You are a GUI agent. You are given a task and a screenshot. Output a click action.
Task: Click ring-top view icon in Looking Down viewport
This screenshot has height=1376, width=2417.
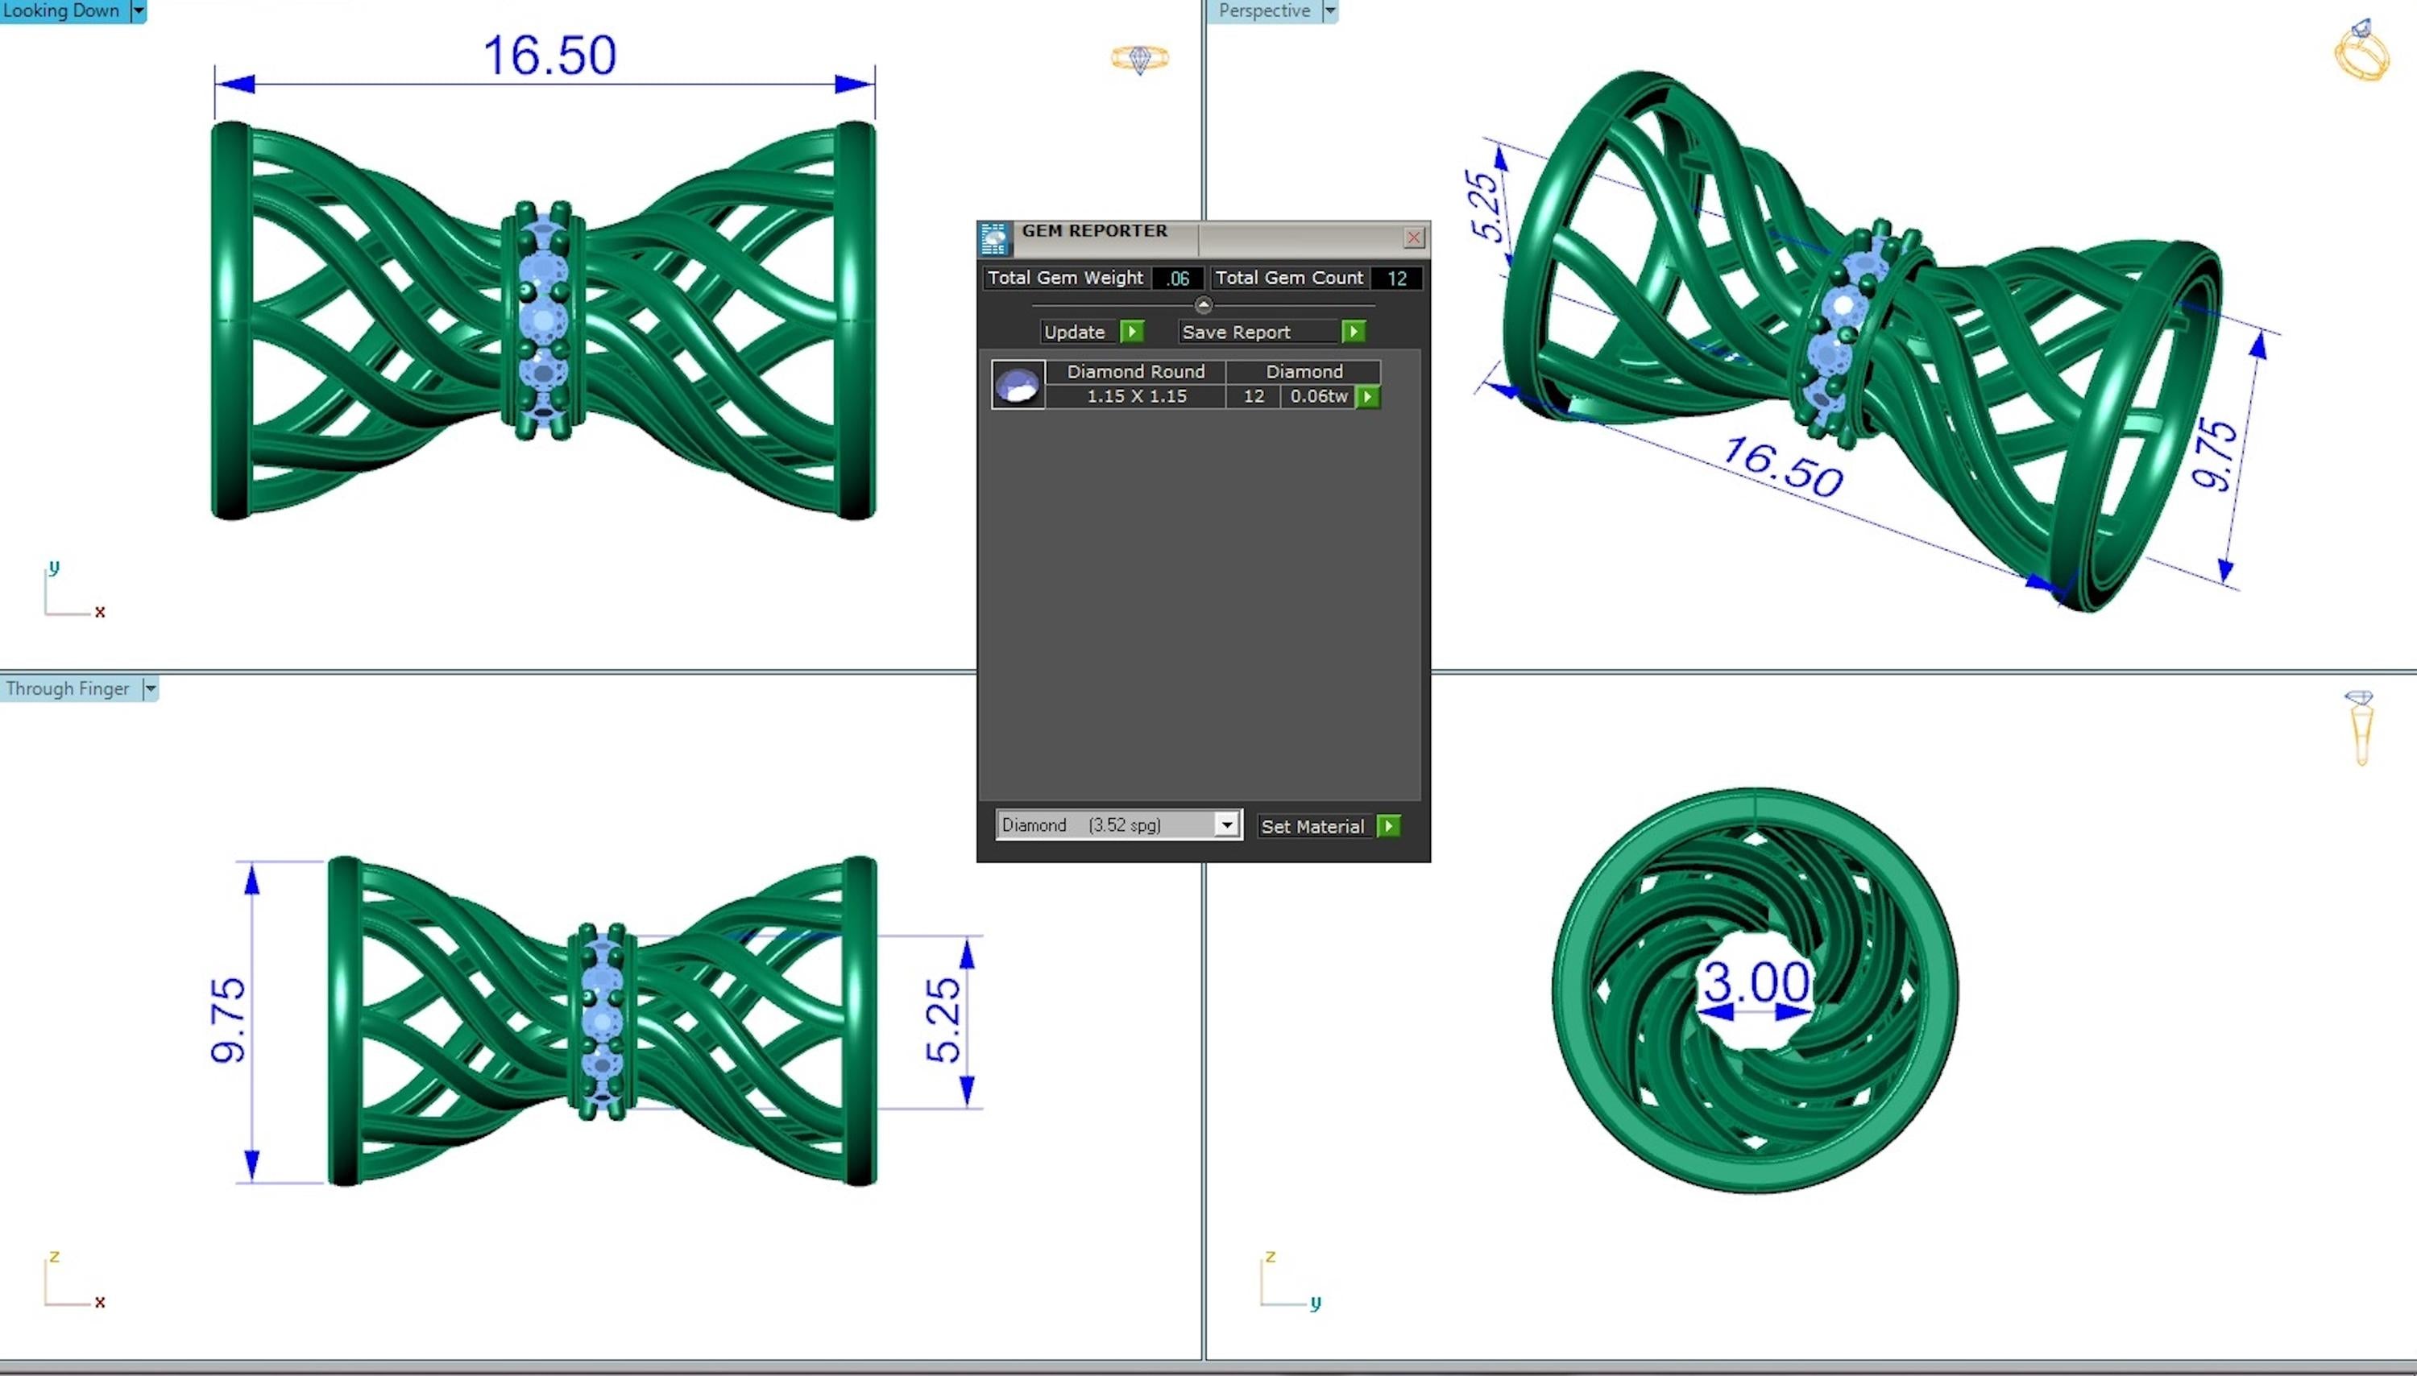coord(1139,60)
